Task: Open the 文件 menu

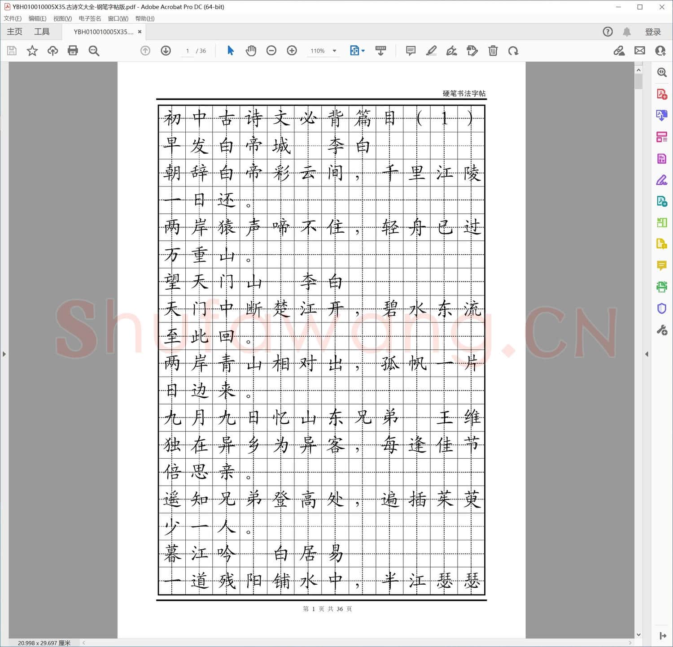Action: pyautogui.click(x=13, y=18)
